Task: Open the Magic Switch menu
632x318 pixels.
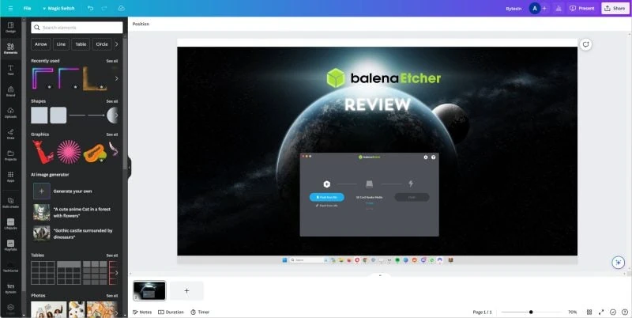Action: 58,9
